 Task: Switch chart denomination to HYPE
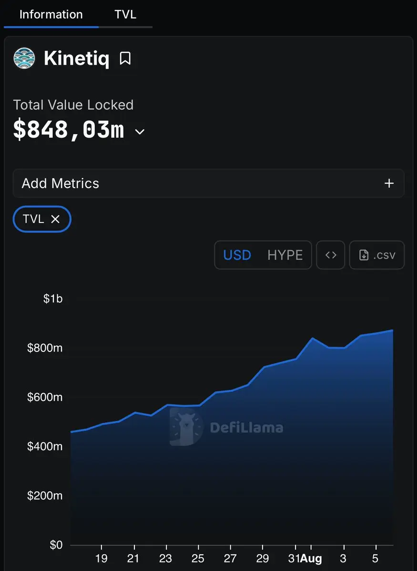pyautogui.click(x=285, y=255)
